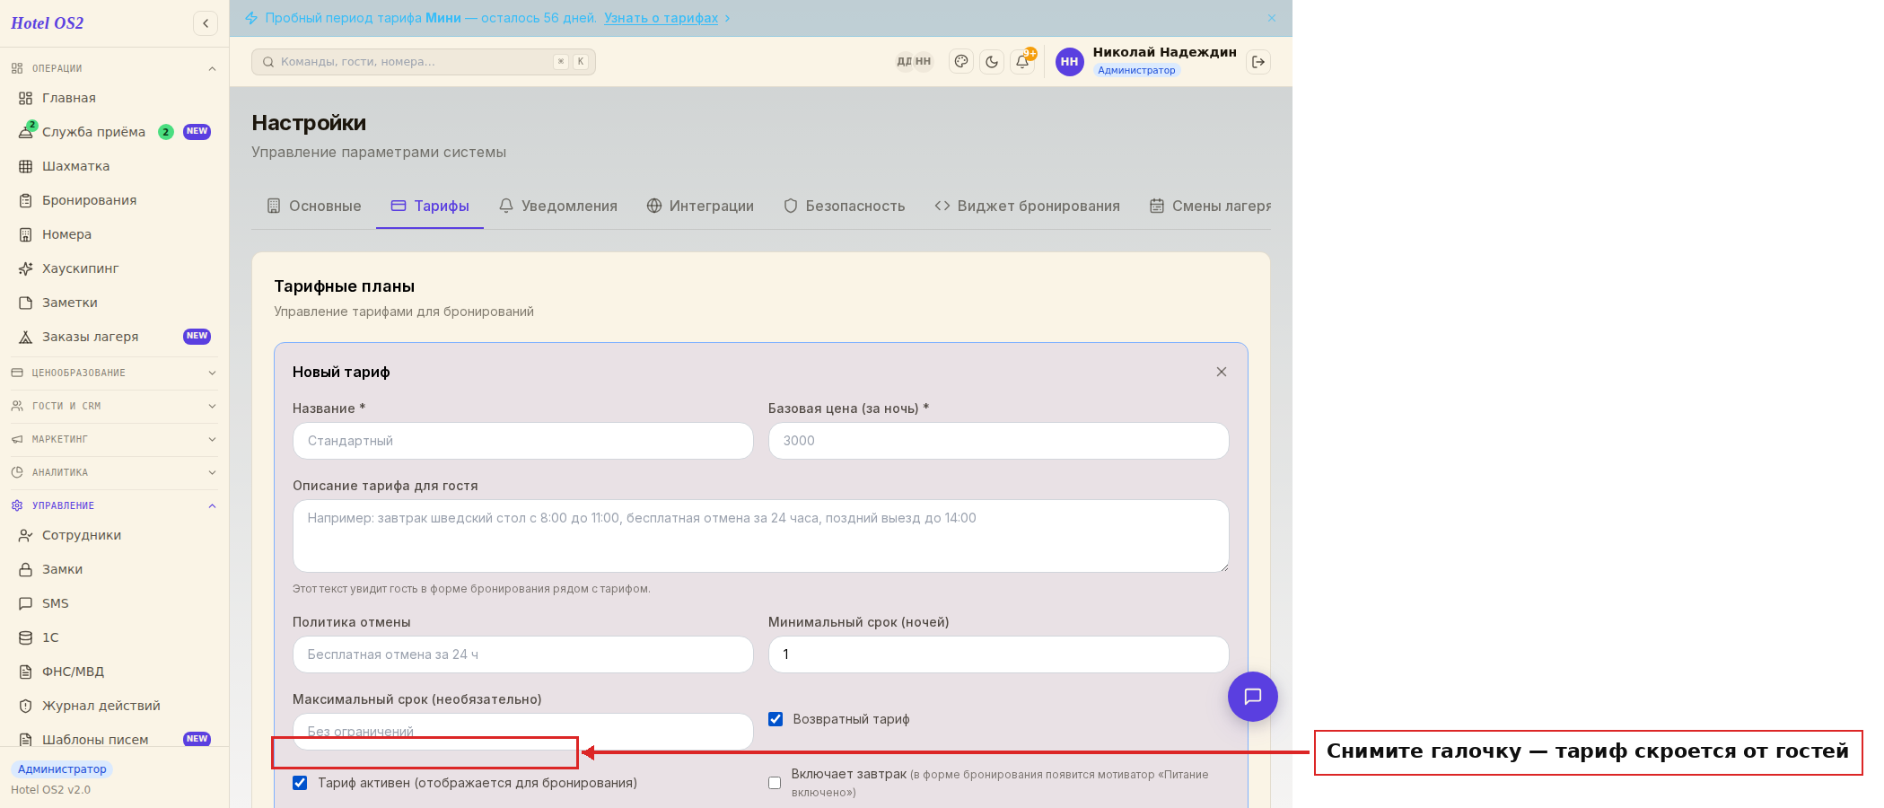
Task: Expand the Маркетинг group
Action: (x=114, y=439)
